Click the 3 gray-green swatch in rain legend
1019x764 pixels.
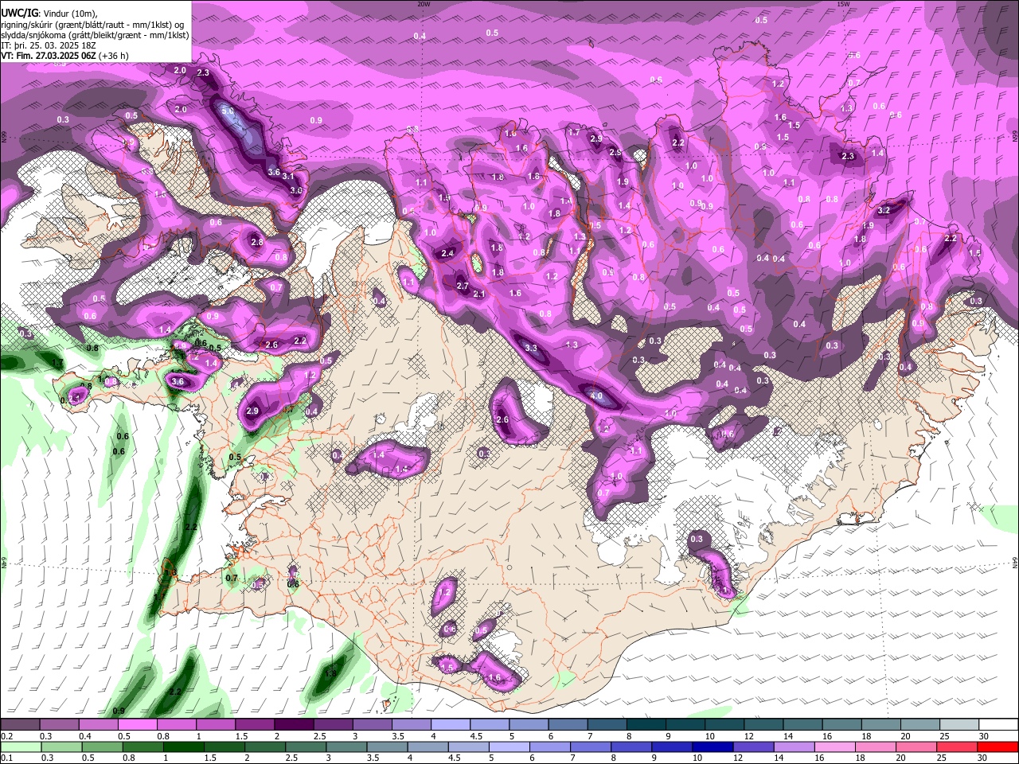[x=347, y=746]
